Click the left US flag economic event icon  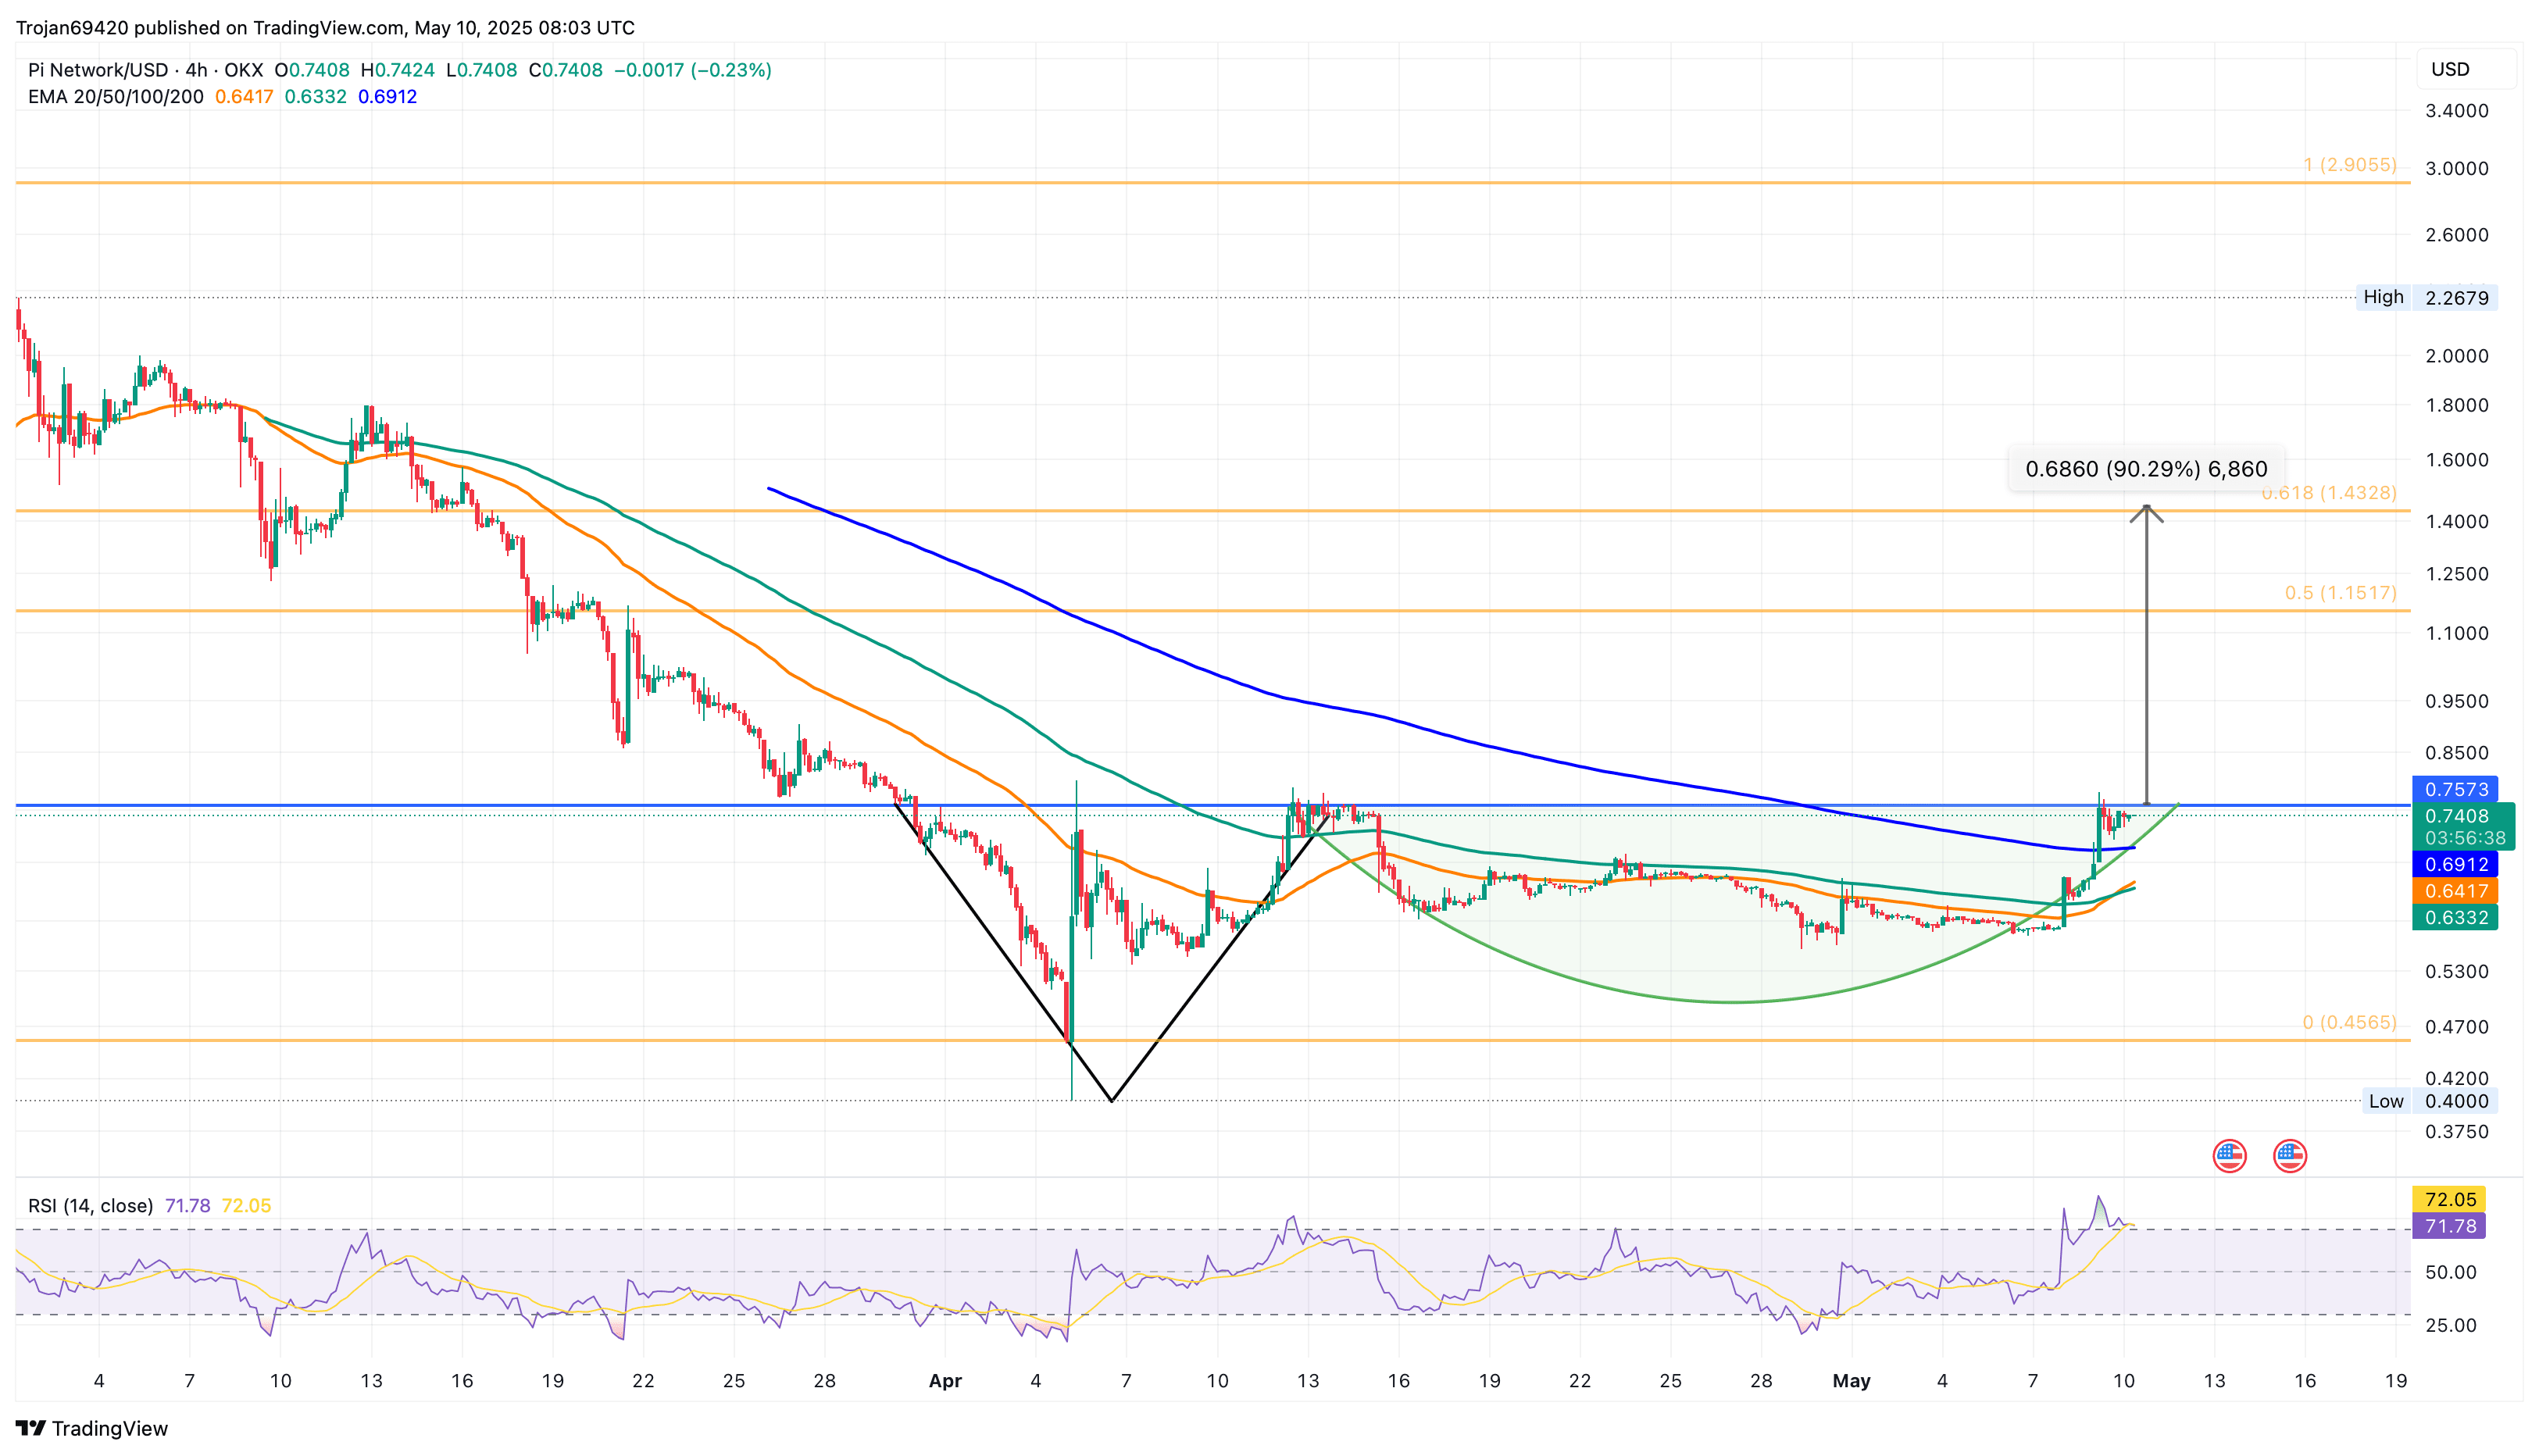coord(2229,1156)
